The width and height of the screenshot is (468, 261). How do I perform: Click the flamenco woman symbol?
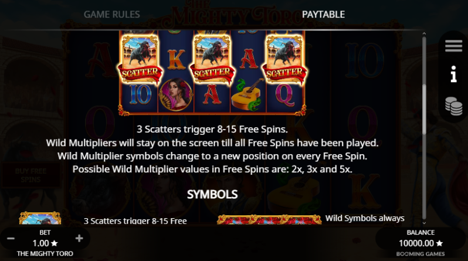pyautogui.click(x=176, y=94)
